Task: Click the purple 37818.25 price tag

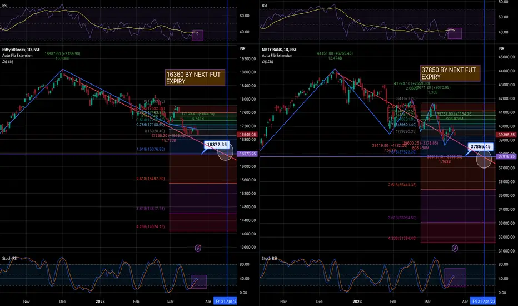Action: (x=506, y=156)
